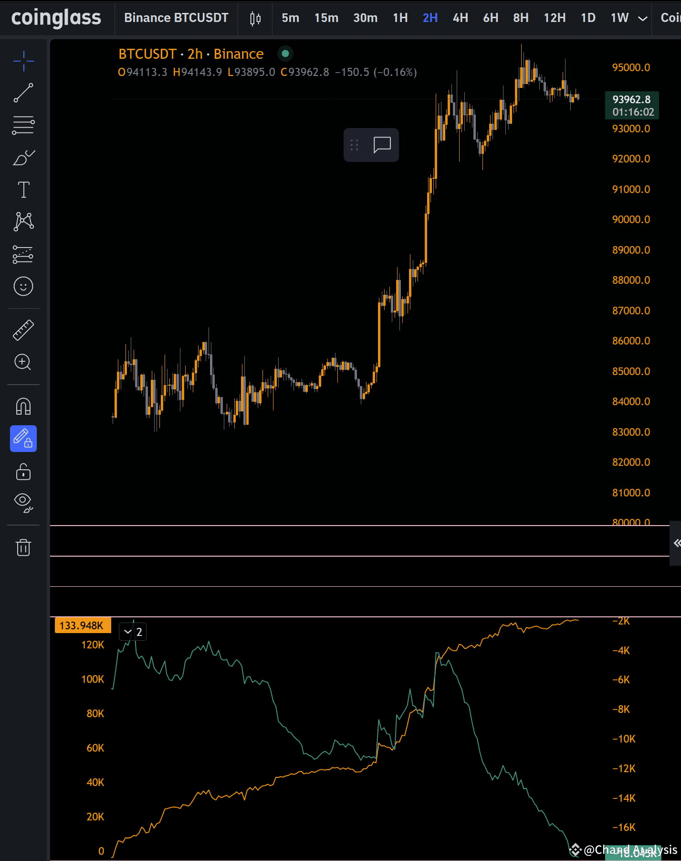Viewport: 681px width, 861px height.
Task: Open the candlestick chart type selector
Action: pos(255,18)
